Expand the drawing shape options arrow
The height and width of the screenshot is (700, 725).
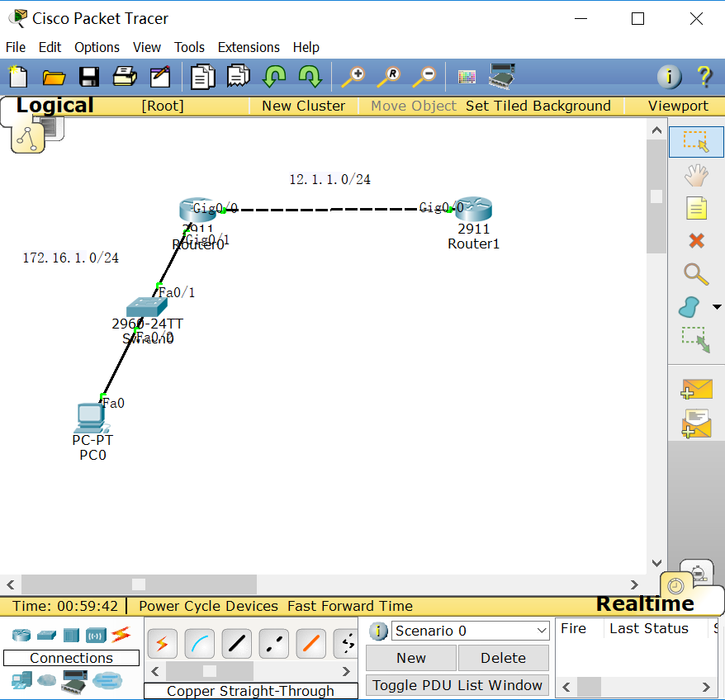point(717,307)
